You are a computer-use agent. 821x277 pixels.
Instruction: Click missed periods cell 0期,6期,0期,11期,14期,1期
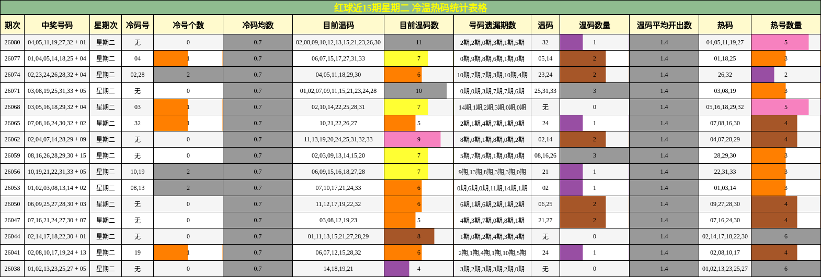click(x=493, y=188)
